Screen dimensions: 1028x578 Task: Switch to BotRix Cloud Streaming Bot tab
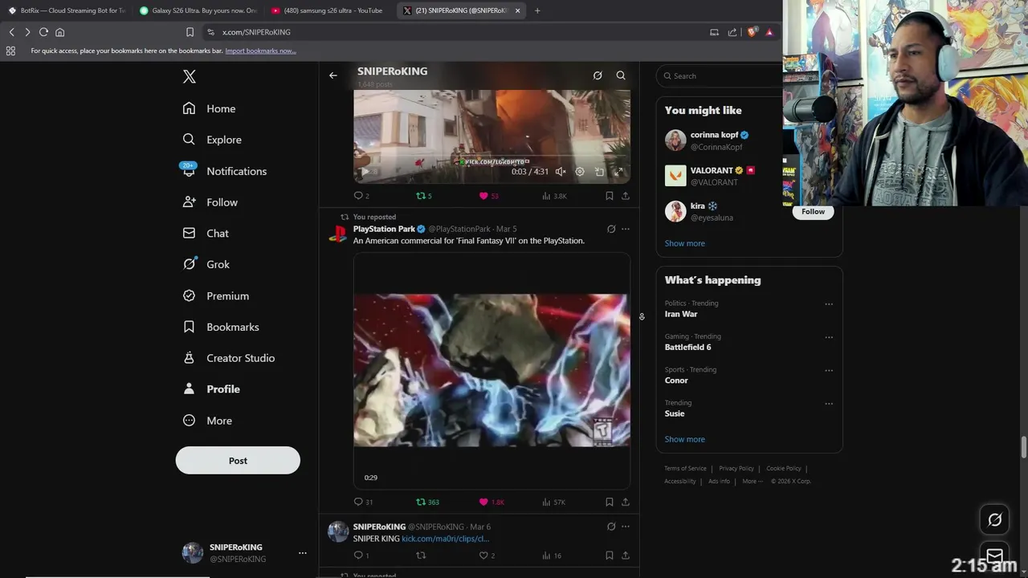[x=67, y=10]
